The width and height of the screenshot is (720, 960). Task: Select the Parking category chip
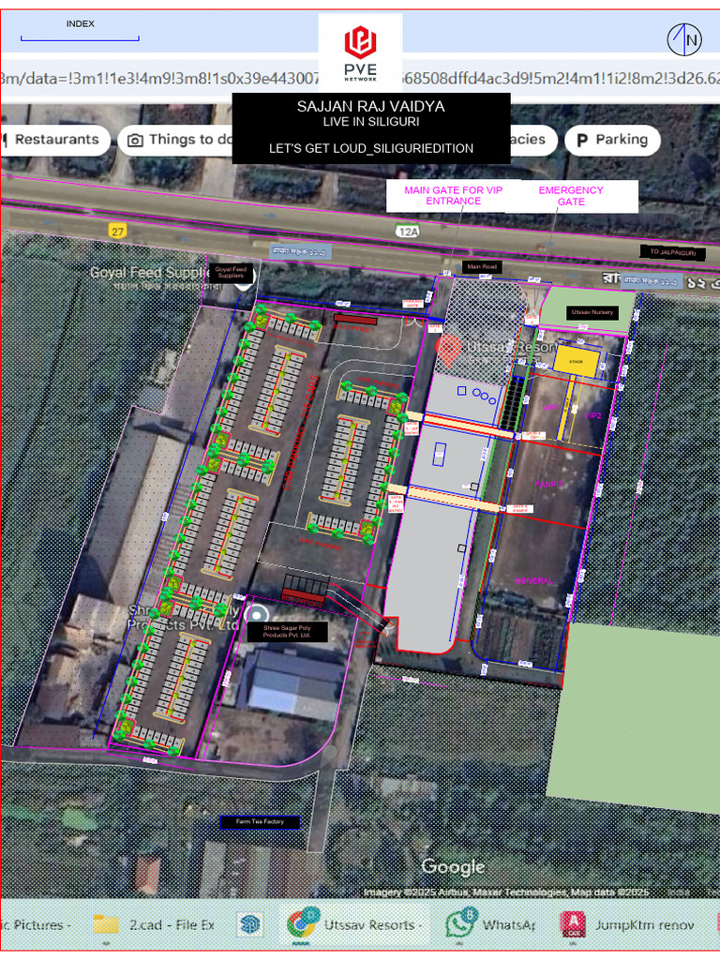612,141
